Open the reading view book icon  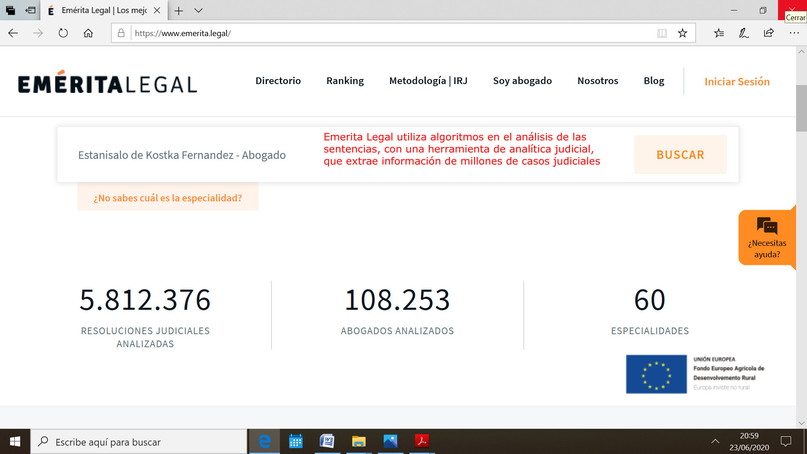click(662, 33)
